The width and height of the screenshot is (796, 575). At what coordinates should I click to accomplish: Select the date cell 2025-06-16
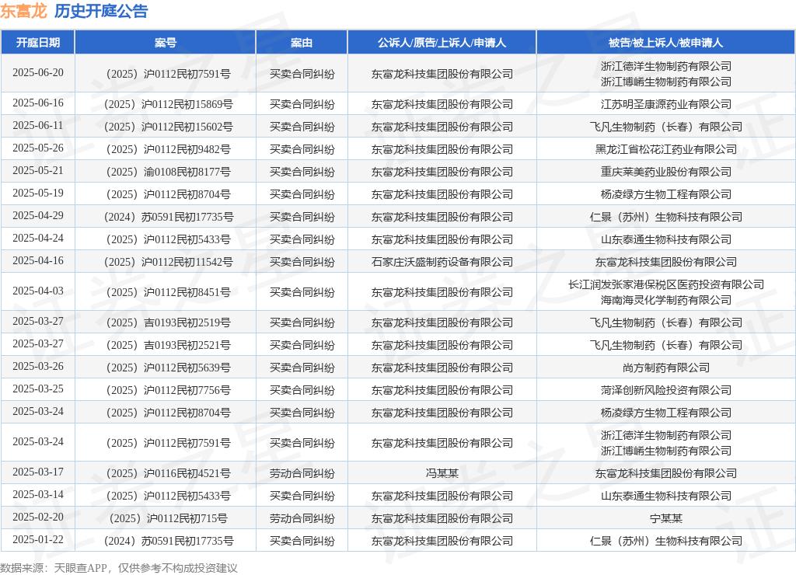click(x=38, y=103)
